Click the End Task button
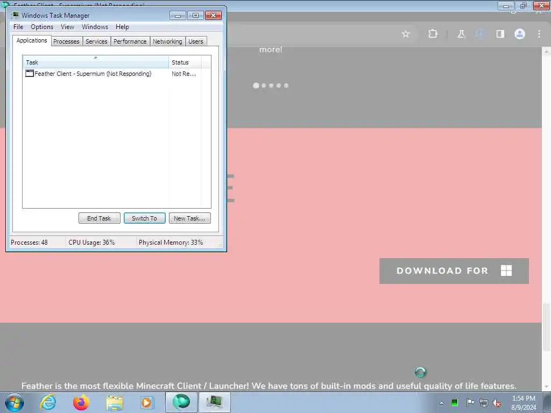Image resolution: width=551 pixels, height=413 pixels. pyautogui.click(x=99, y=218)
